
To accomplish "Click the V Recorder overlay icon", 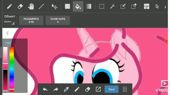I will 165,83.
